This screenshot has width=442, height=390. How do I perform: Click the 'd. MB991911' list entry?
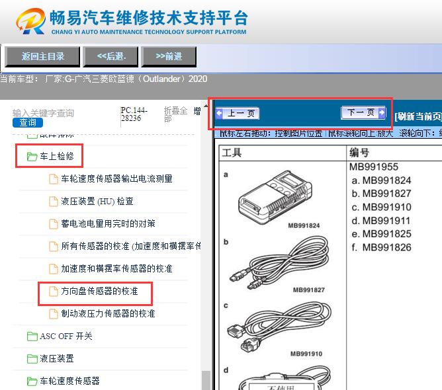click(x=381, y=221)
